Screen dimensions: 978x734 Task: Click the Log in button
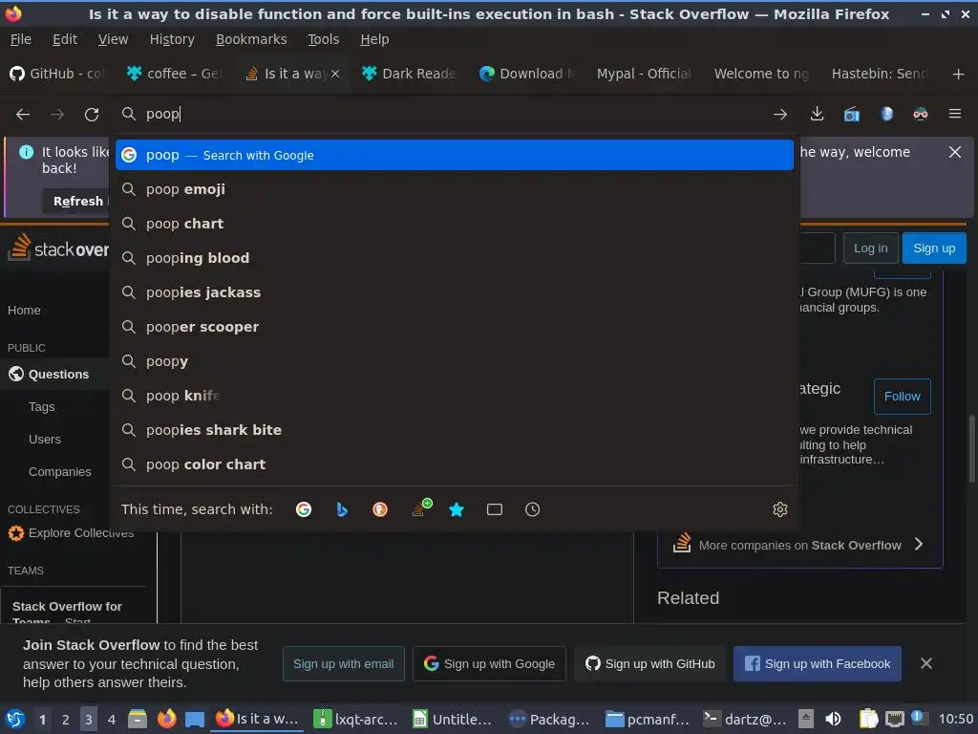871,248
